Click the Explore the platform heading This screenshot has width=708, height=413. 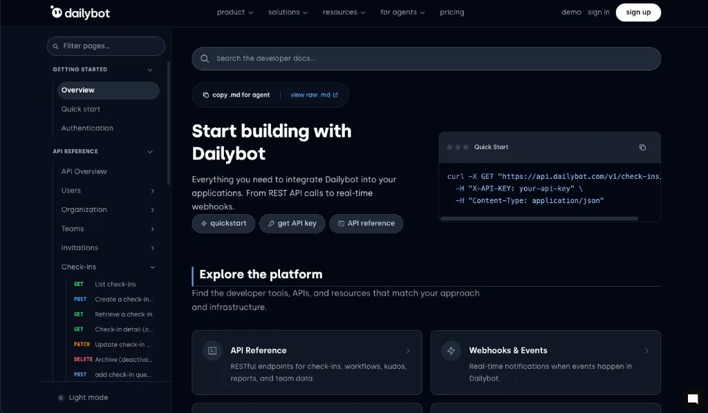pos(261,275)
